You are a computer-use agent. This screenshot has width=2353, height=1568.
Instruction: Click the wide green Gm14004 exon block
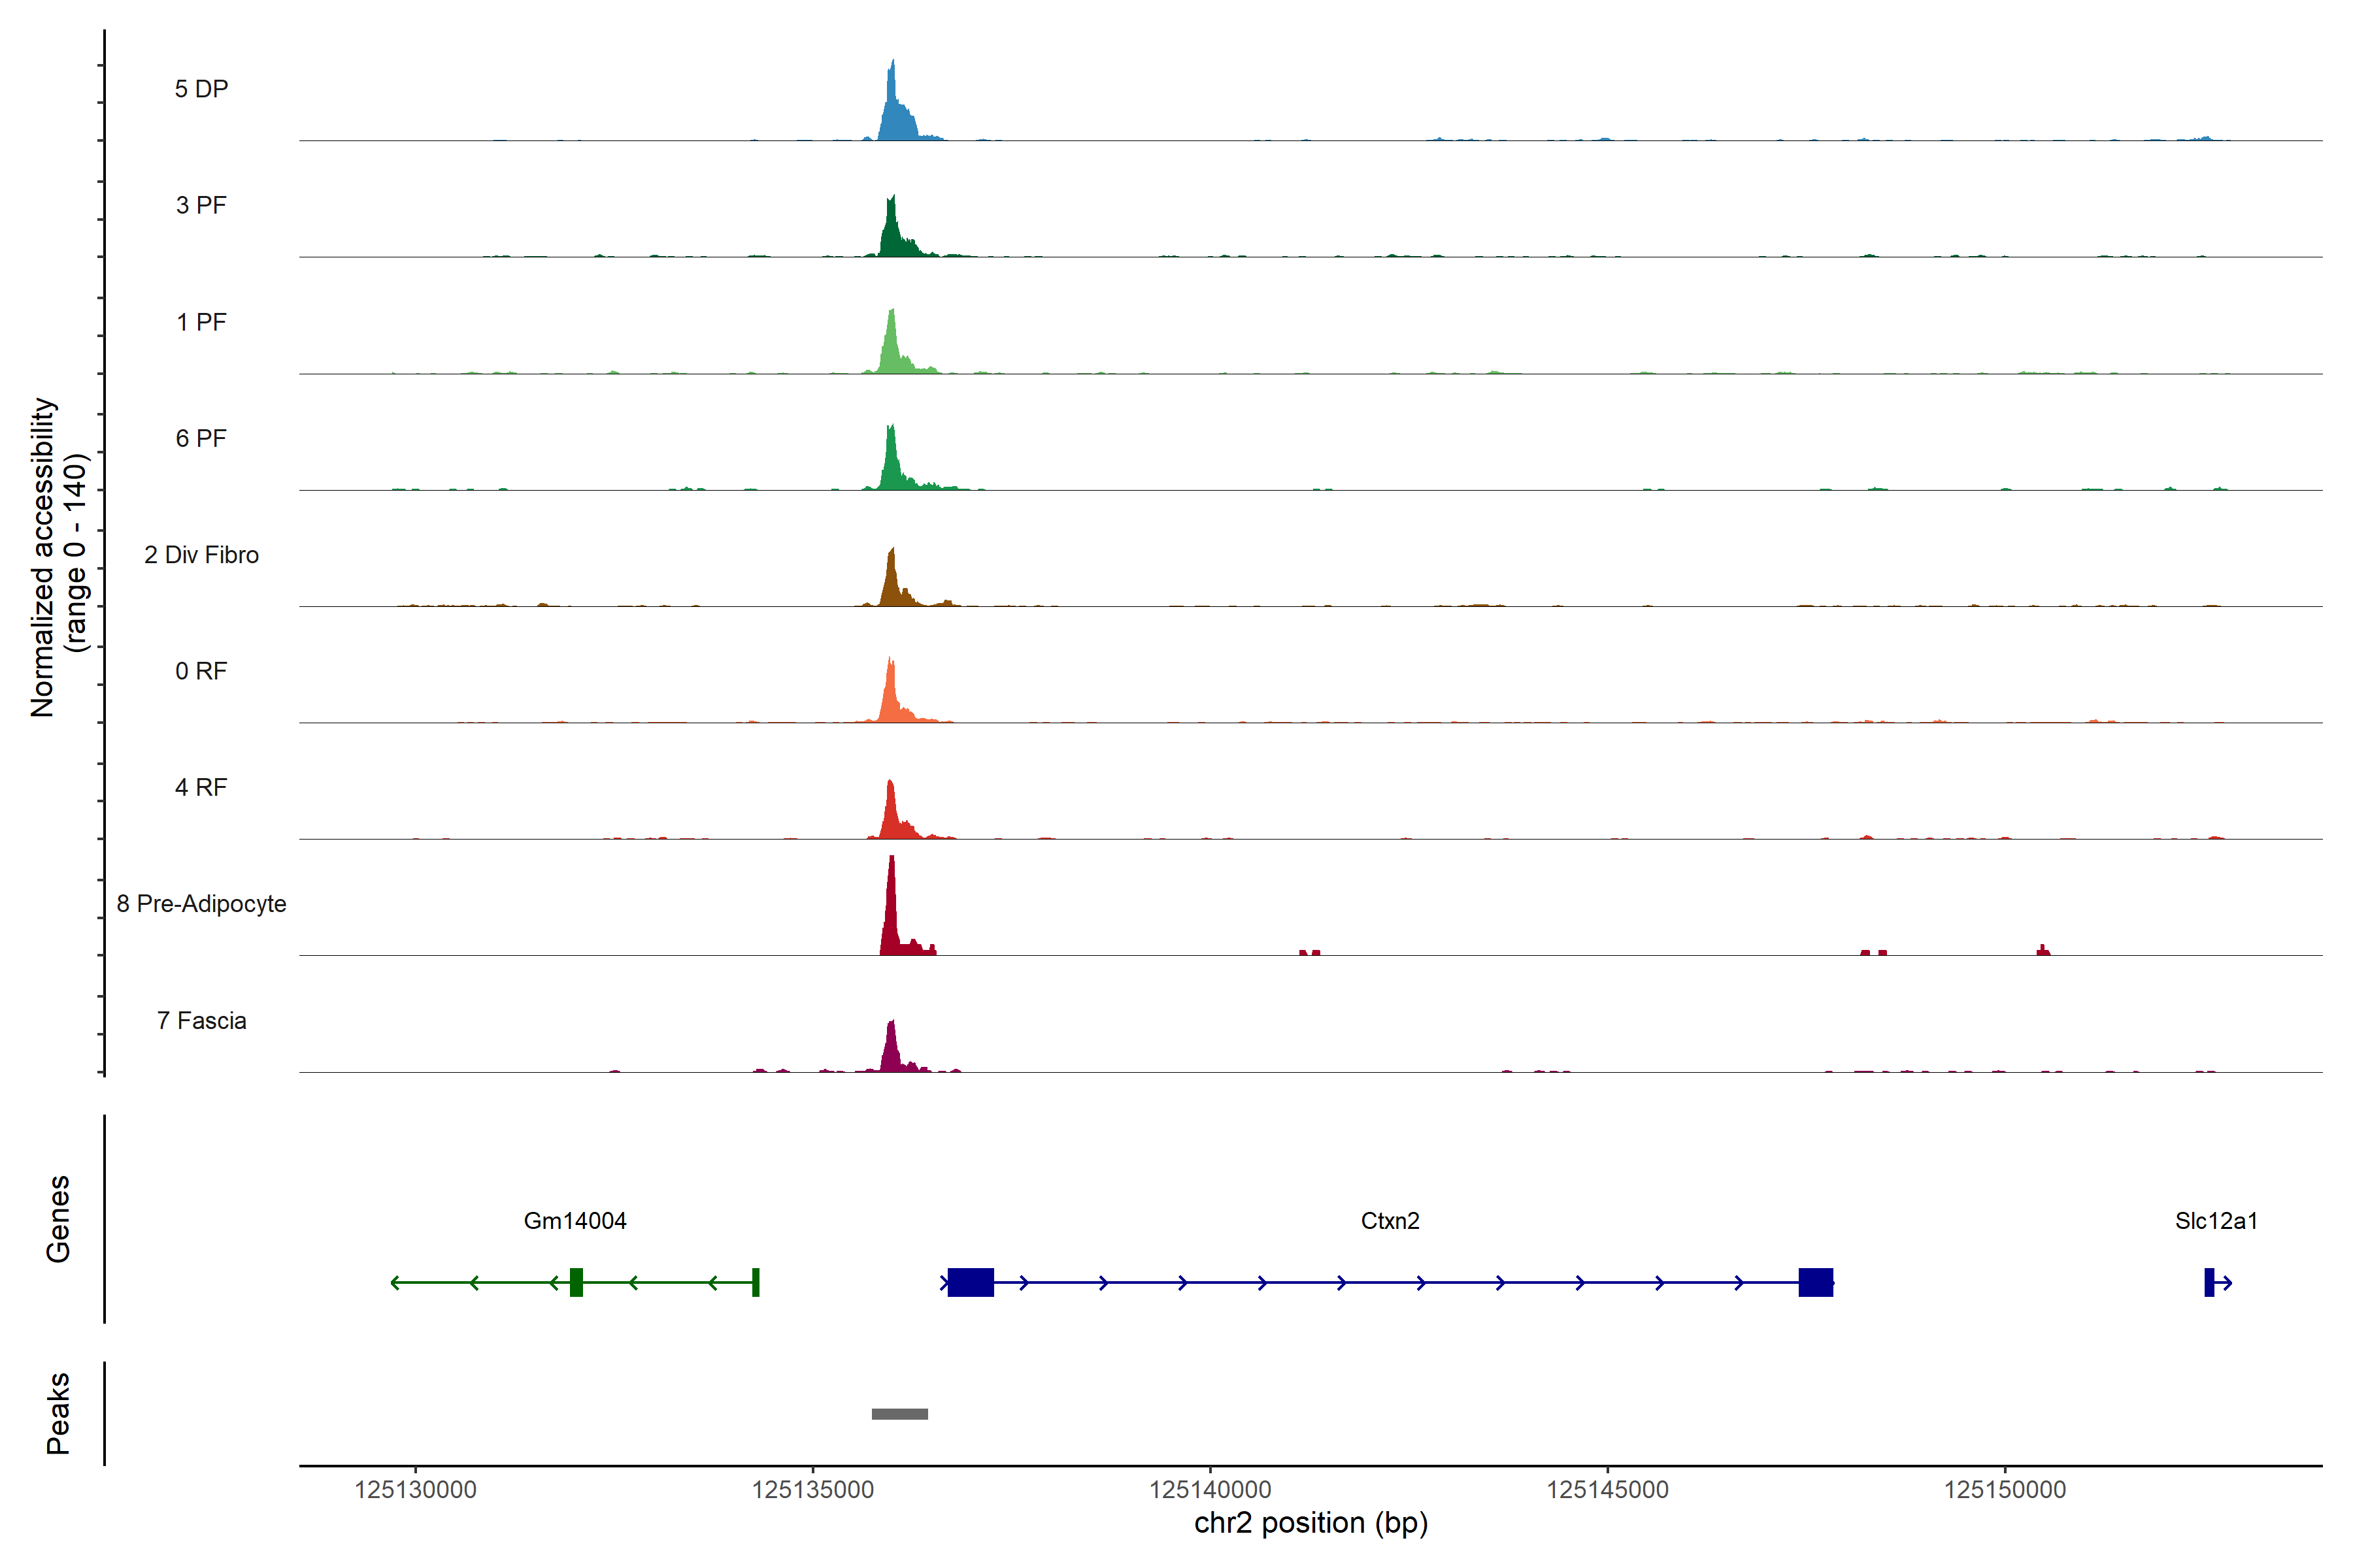(x=576, y=1282)
